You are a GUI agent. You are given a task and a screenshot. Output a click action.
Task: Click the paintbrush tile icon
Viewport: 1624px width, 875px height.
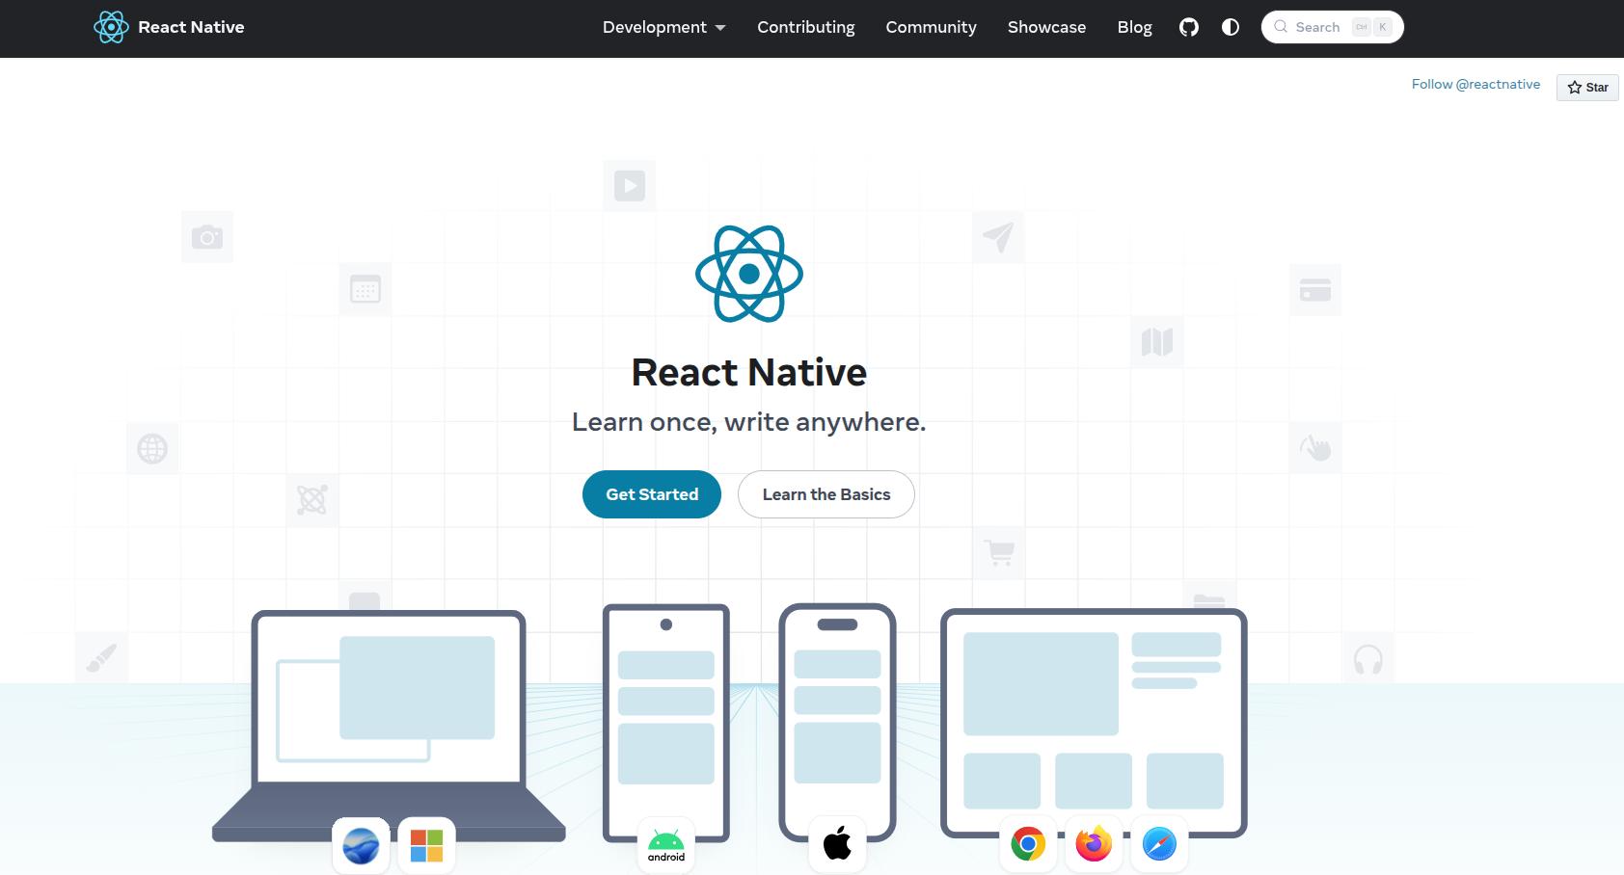click(x=101, y=659)
